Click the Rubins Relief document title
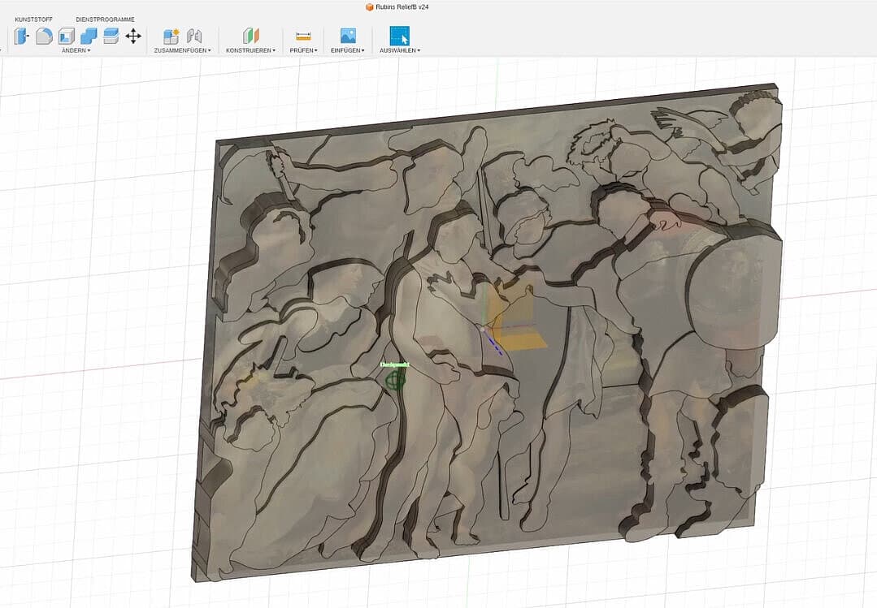The image size is (877, 608). coord(402,6)
